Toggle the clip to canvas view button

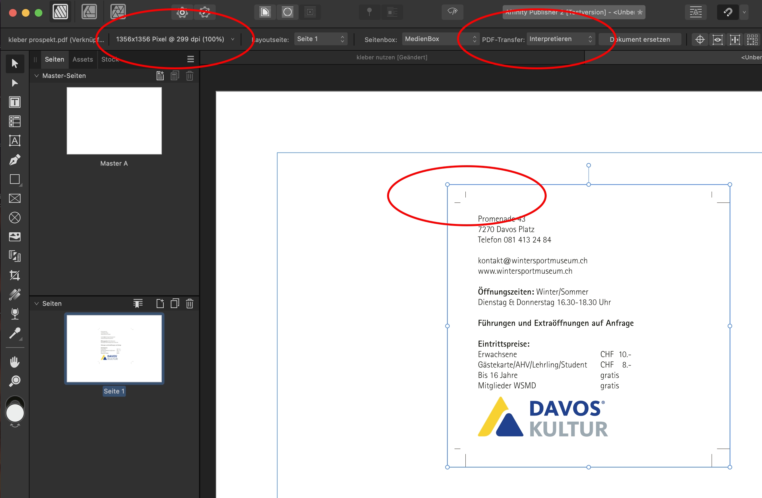pos(265,12)
